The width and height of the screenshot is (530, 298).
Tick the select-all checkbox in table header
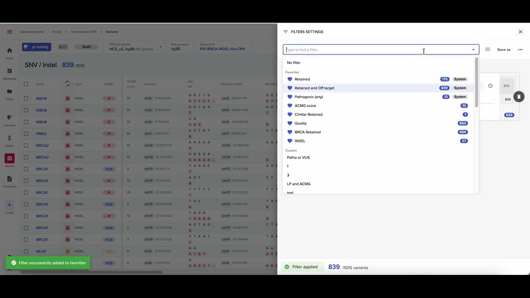click(x=26, y=84)
